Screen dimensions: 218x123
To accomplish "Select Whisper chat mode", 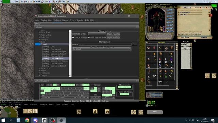I will (x=18, y=104).
